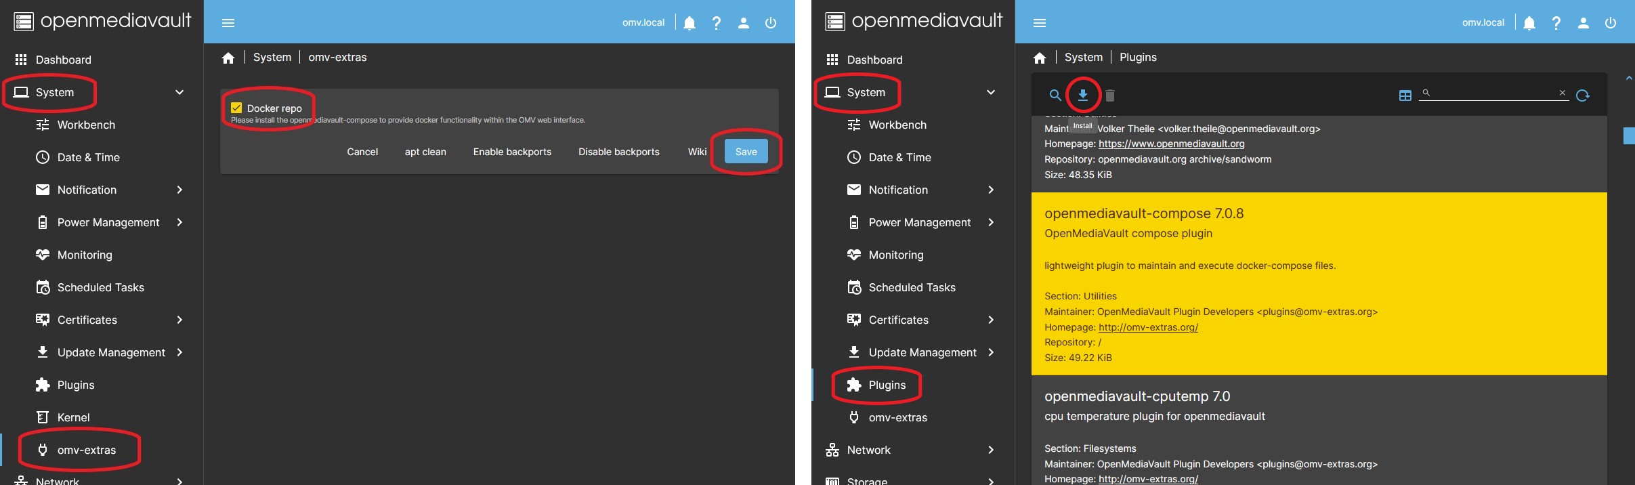Click the Install download icon in Plugins toolbar
Viewport: 1635px width, 485px height.
(1083, 95)
